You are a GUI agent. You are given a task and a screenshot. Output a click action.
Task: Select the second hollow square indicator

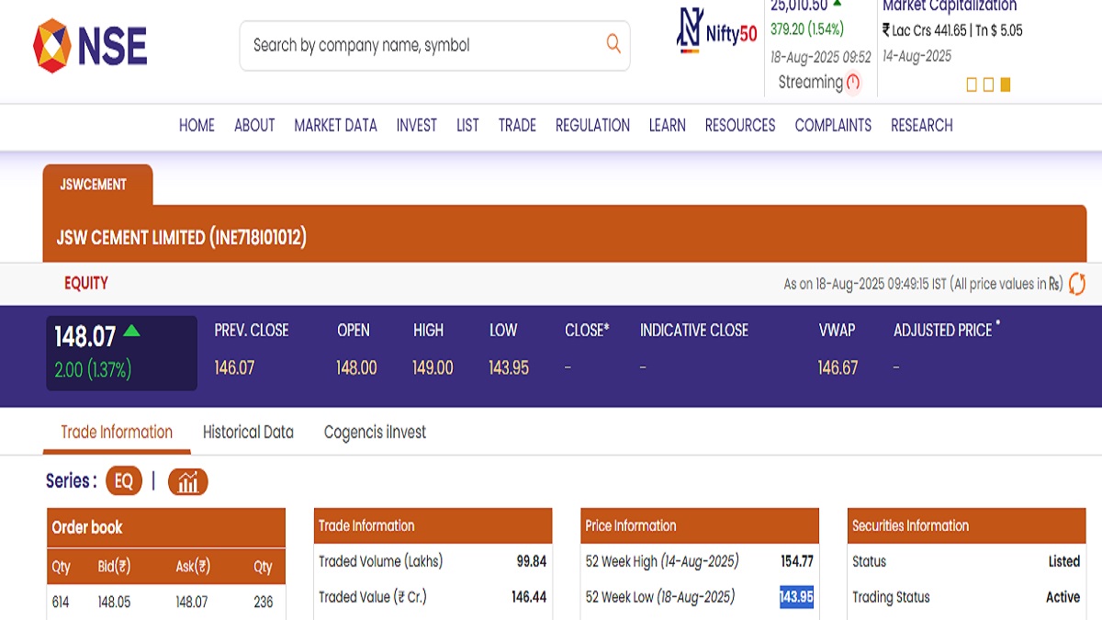tap(988, 85)
